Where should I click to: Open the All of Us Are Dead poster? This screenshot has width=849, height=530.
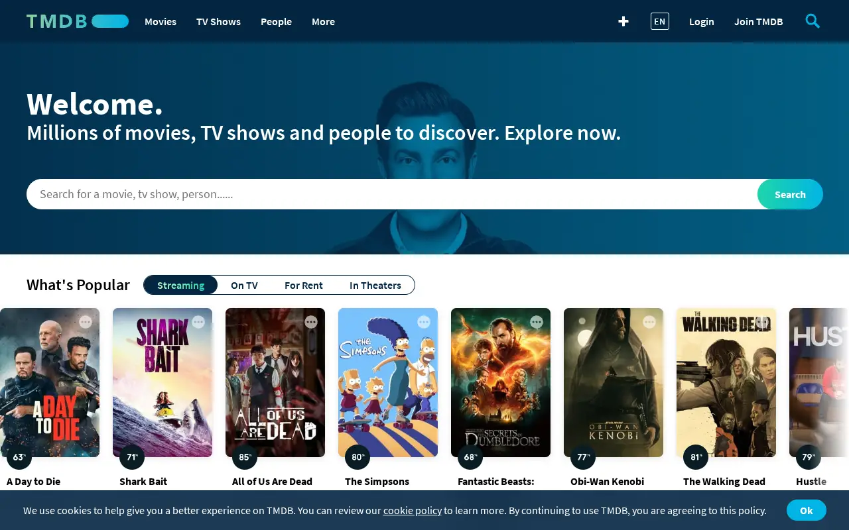[275, 382]
